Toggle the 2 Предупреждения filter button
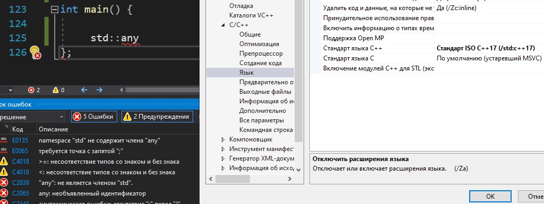The width and height of the screenshot is (544, 204). click(x=158, y=117)
